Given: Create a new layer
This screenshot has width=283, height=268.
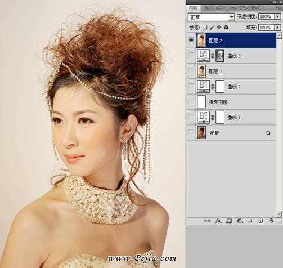Looking at the screenshot, I should pos(260,221).
